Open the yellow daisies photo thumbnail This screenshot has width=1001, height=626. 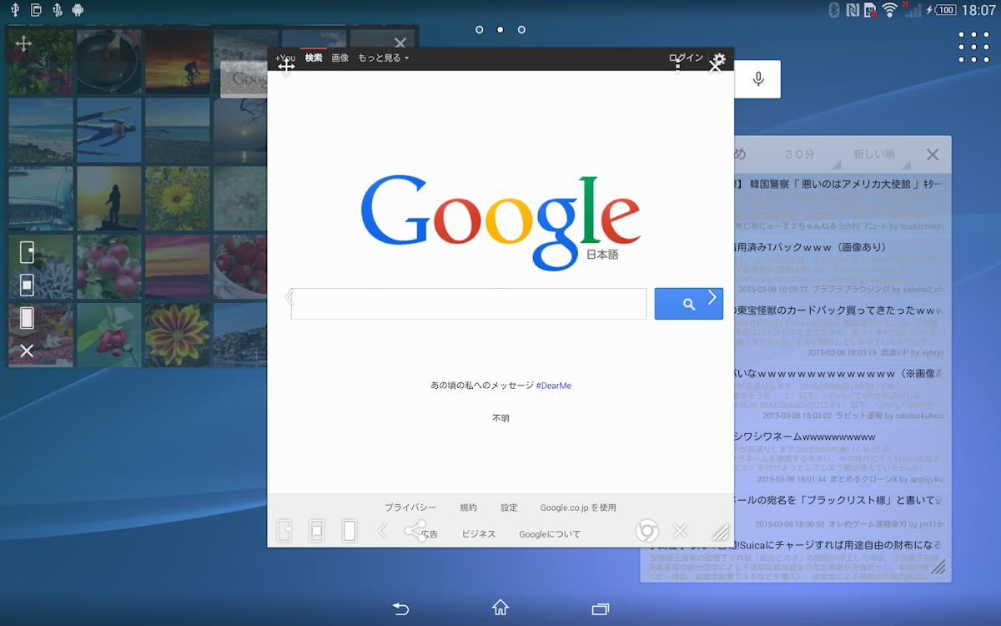(178, 199)
